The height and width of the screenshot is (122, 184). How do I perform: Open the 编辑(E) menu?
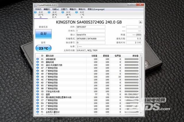click(47, 9)
